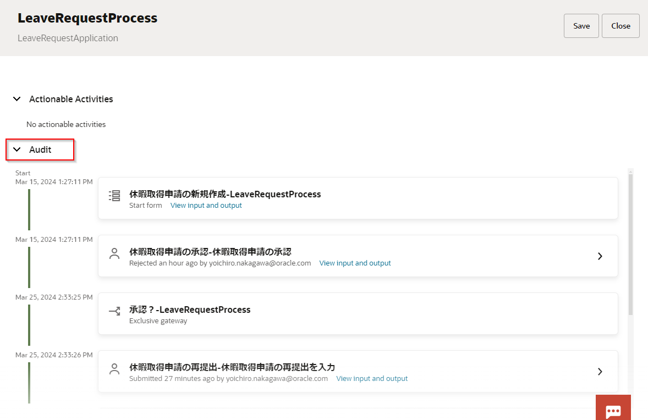The width and height of the screenshot is (648, 420).
Task: Open the red chat assistant icon
Action: click(613, 410)
